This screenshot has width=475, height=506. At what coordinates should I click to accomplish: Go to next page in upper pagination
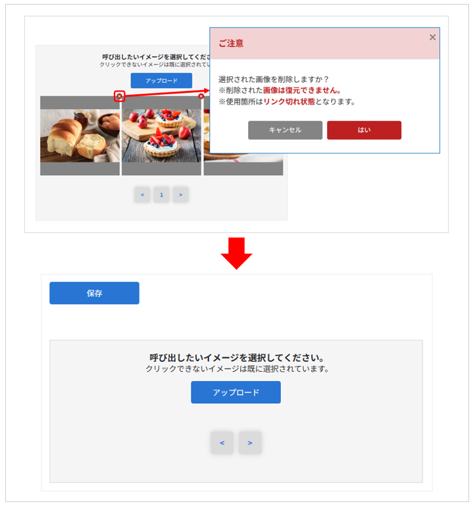(181, 195)
